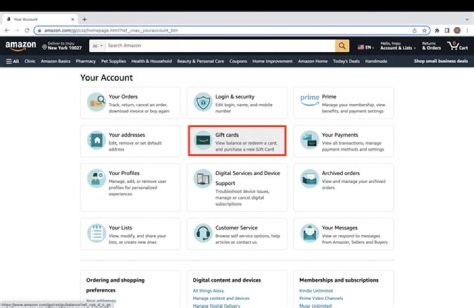Click the Login & security shield icon
474x308 pixels.
tap(203, 102)
